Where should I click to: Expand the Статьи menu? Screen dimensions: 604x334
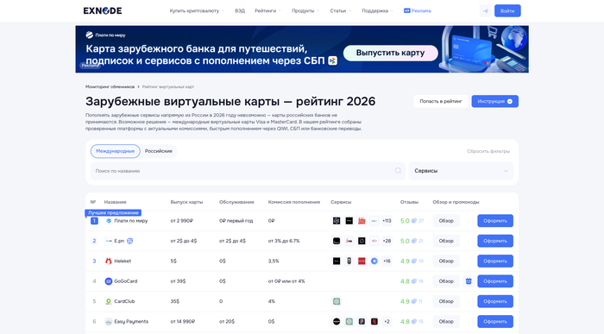tap(341, 10)
